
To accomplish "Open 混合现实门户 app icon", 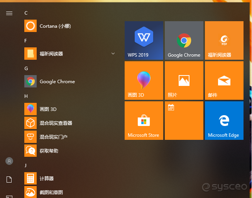I will [30, 137].
